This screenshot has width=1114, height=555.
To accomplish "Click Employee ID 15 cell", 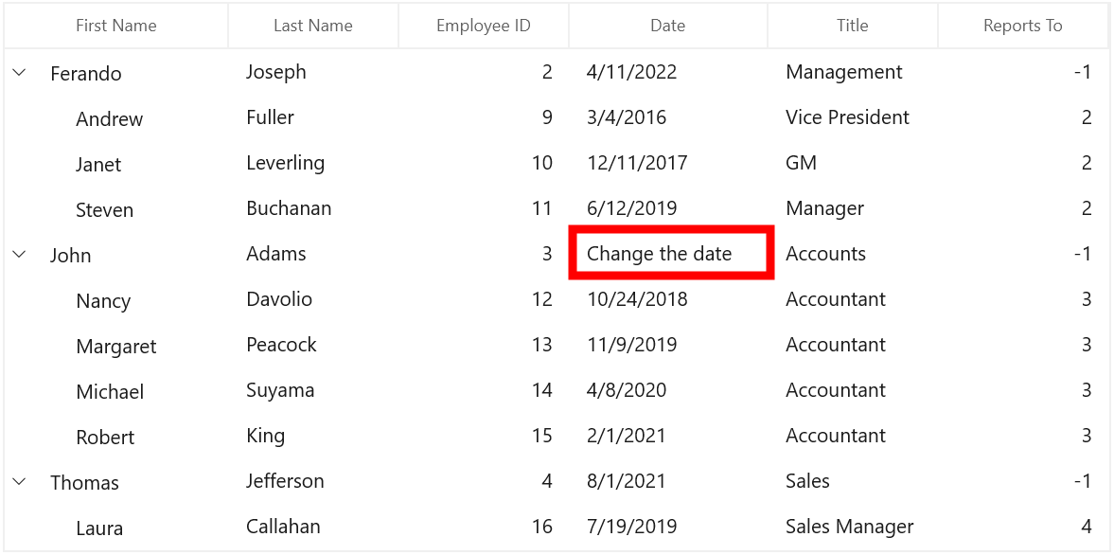I will pos(541,436).
